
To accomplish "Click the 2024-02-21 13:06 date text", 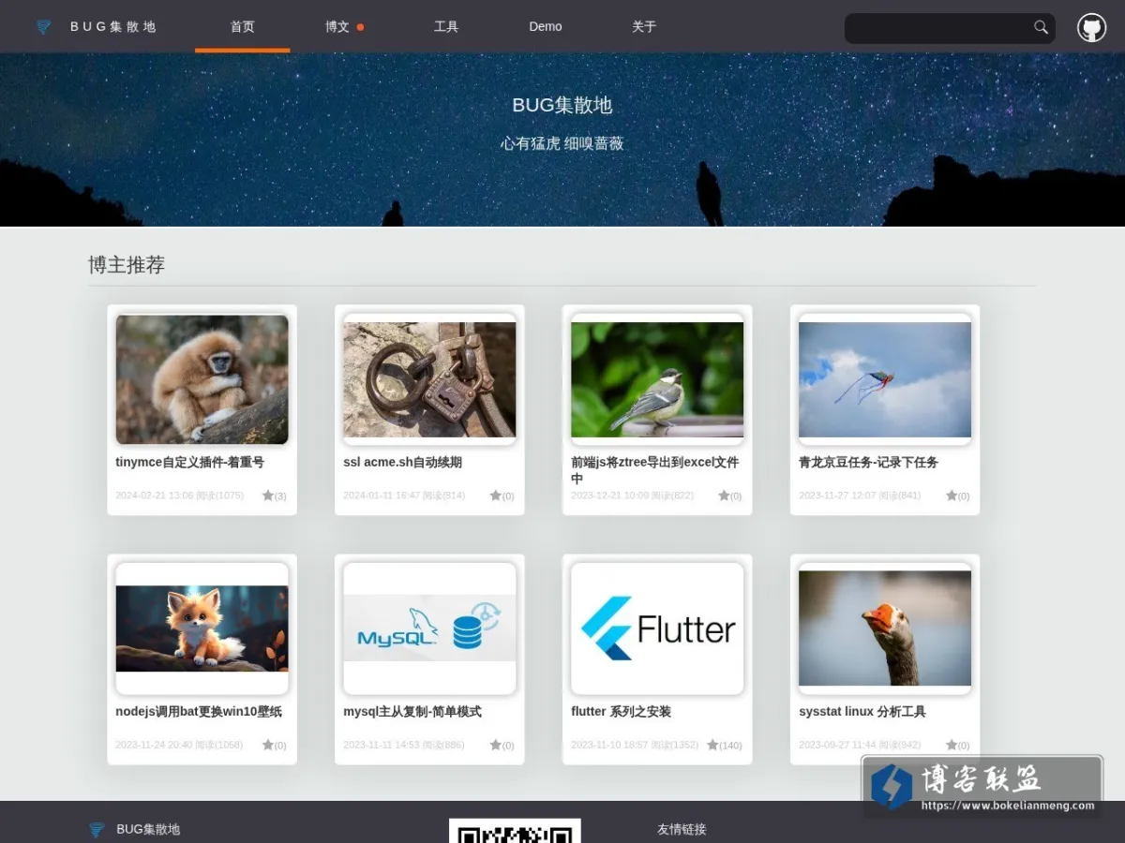I will [x=155, y=495].
